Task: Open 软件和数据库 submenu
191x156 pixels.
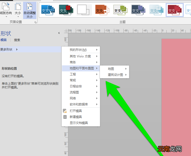Action: [x=81, y=104]
